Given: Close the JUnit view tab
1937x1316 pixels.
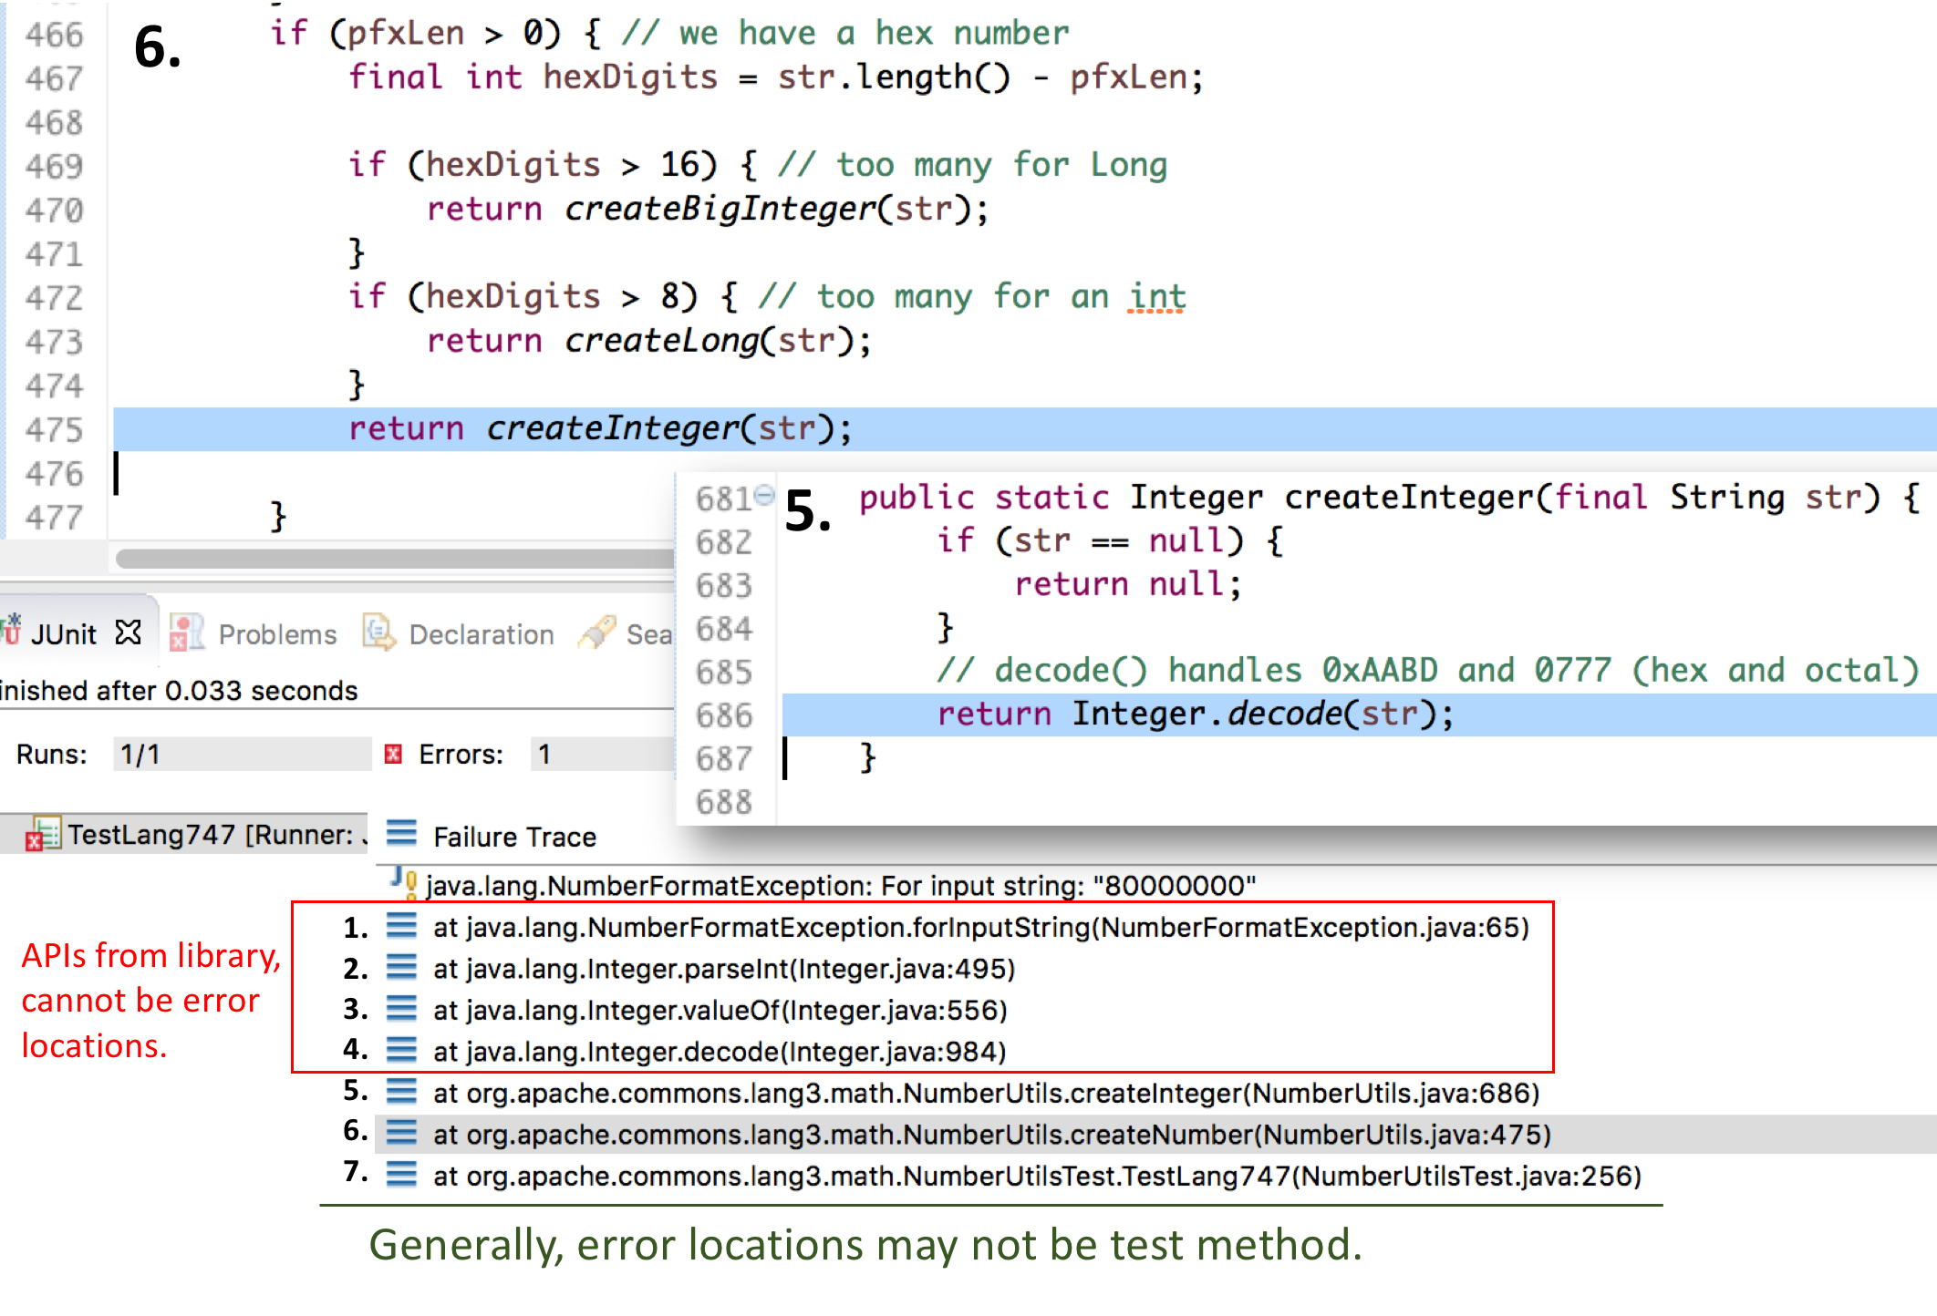Looking at the screenshot, I should click(x=129, y=632).
